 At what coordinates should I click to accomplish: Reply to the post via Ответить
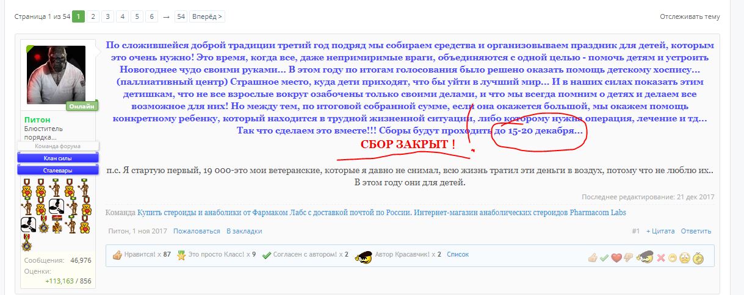[x=696, y=231]
